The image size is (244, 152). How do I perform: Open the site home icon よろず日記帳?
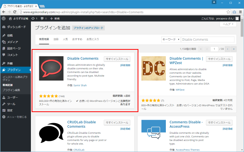pos(19,19)
